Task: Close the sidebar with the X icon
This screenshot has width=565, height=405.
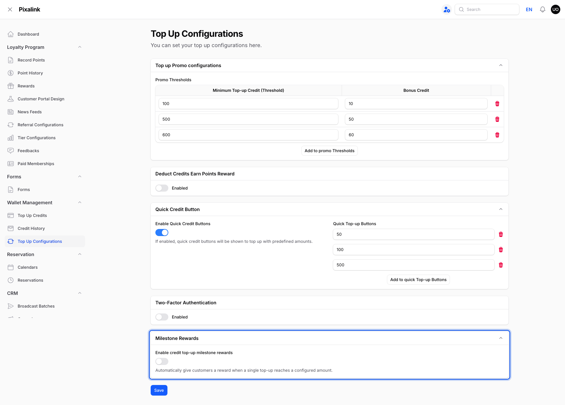Action: pyautogui.click(x=10, y=9)
